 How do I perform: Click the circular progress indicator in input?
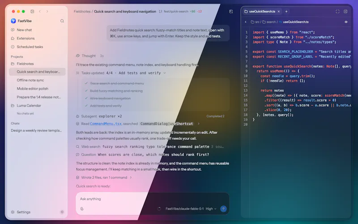(159, 209)
